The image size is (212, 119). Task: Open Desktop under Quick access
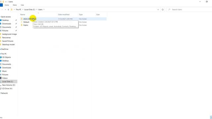[x=5, y=20]
